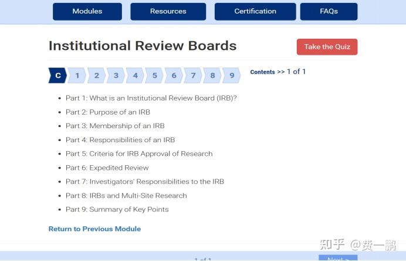The image size is (406, 261).
Task: Open the Resources menu
Action: (x=168, y=11)
